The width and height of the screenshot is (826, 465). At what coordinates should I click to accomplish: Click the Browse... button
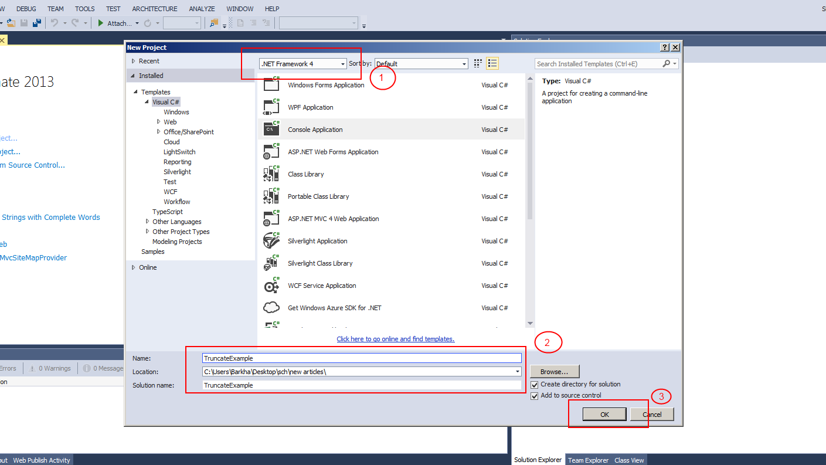pos(555,371)
